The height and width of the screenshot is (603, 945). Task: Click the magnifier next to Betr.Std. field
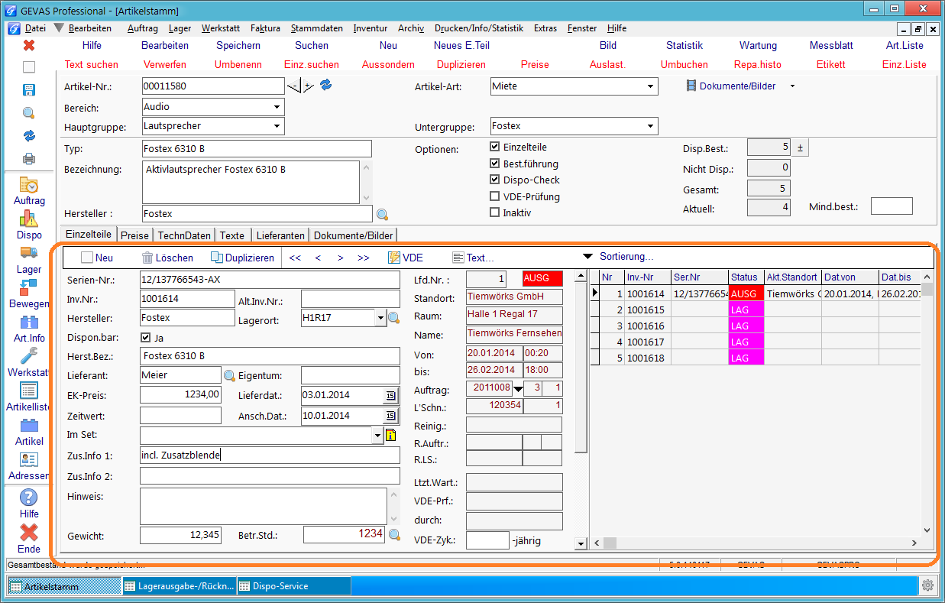(394, 535)
